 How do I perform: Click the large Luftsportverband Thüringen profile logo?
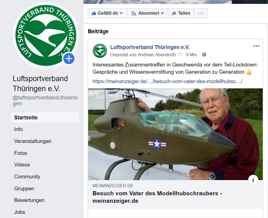[46, 35]
